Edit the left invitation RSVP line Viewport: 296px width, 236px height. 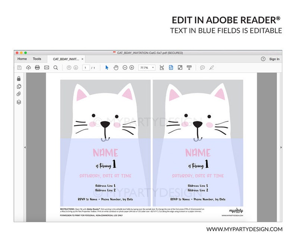tap(106, 199)
